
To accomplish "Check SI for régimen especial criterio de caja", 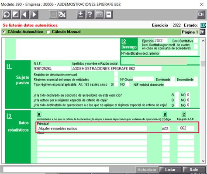I will (x=177, y=100).
